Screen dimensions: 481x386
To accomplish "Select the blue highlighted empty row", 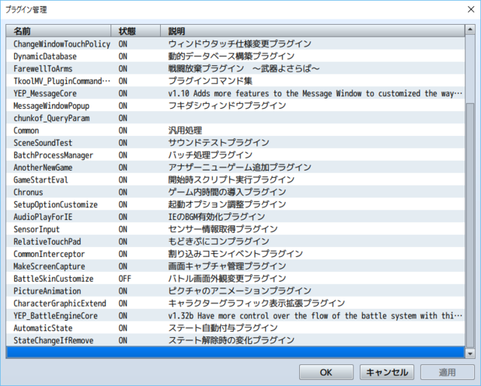I will coord(235,352).
